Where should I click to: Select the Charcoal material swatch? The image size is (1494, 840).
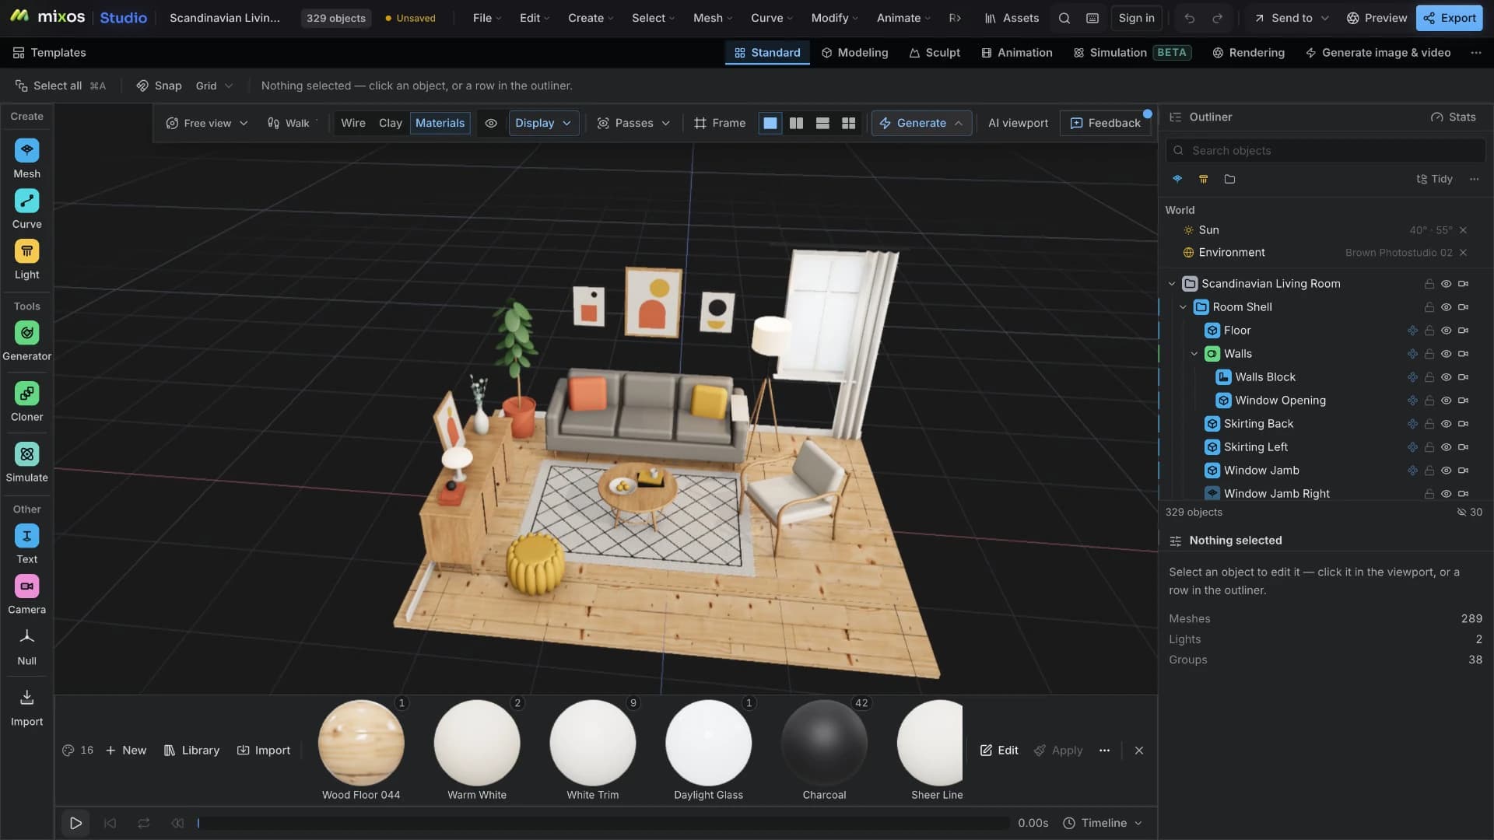coord(824,743)
